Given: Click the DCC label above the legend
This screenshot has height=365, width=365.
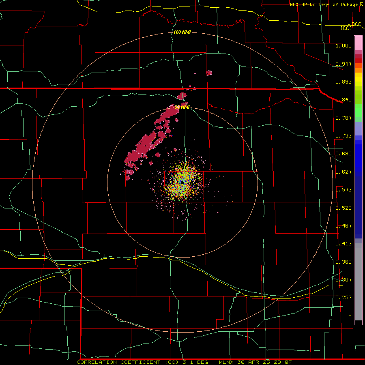Looking at the screenshot, I should [356, 24].
